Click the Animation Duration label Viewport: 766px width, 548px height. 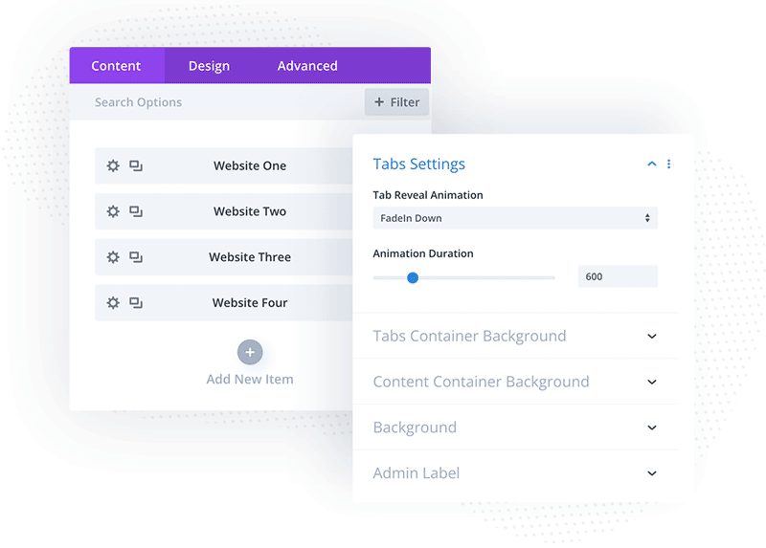(x=423, y=253)
